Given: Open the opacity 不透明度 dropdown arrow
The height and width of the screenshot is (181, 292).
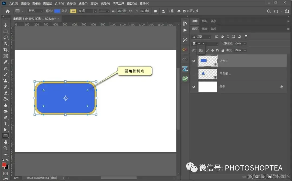Looking at the screenshot, I should (x=245, y=44).
